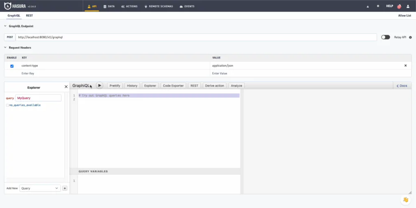Viewport: 416px width, 208px height.
Task: Toggle the Relay API switch
Action: point(386,37)
